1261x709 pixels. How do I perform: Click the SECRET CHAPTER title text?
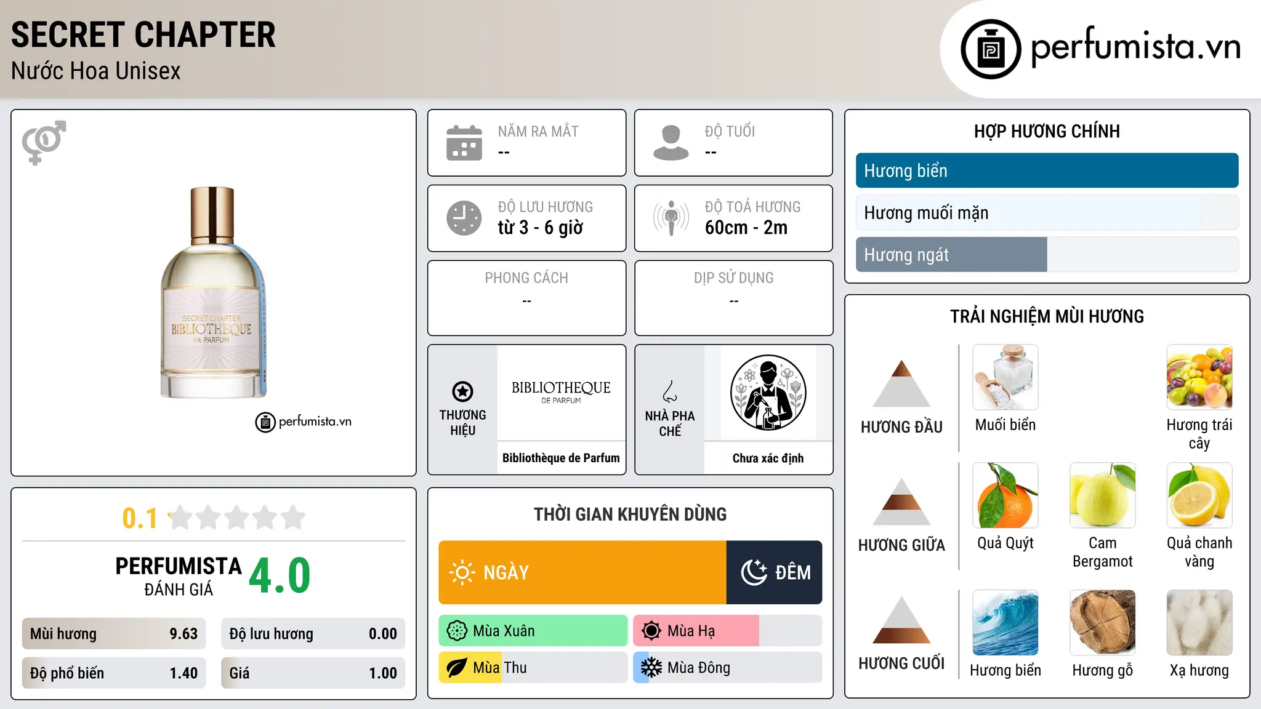click(143, 34)
